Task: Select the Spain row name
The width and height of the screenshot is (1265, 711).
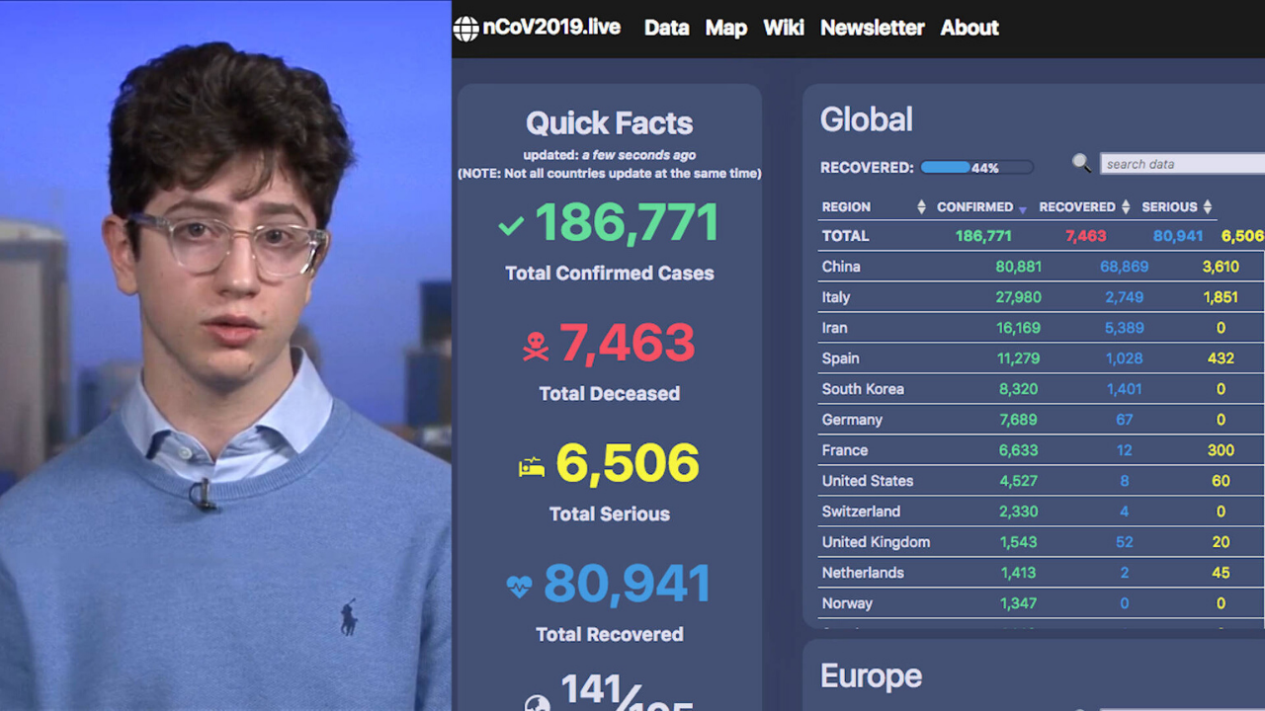Action: (841, 358)
